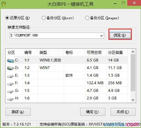
Task: Select the WIN8.1,活动 type cell
Action: click(x=50, y=60)
